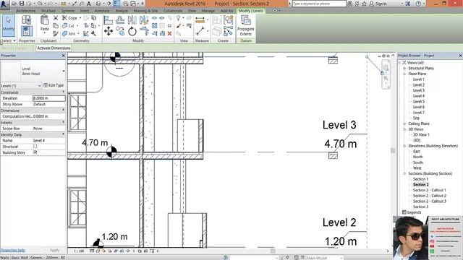The image size is (463, 260).
Task: Open the Join geometry dropdown
Action: pyautogui.click(x=78, y=34)
